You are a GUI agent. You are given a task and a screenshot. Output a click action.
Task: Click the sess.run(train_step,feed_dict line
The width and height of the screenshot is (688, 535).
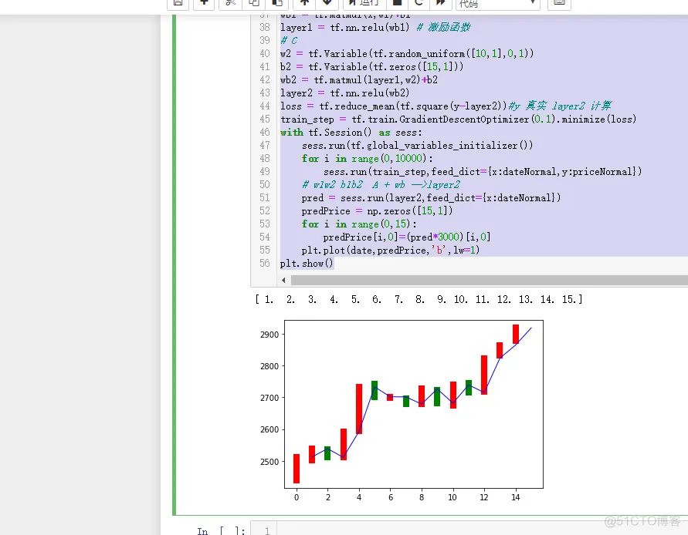click(483, 171)
